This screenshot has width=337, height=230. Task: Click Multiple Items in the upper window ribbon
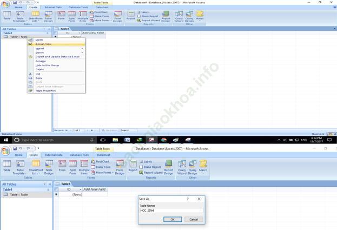(83, 17)
